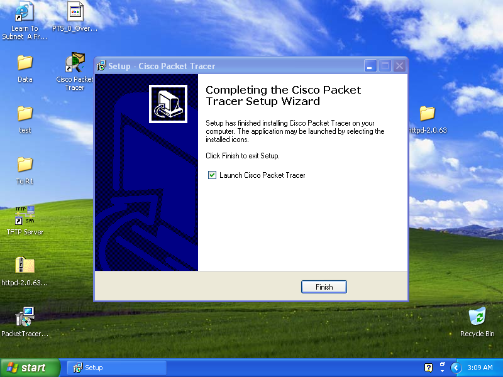Image resolution: width=503 pixels, height=377 pixels.
Task: Click the 'Click Finish to exit Setup.' text
Action: [x=243, y=156]
